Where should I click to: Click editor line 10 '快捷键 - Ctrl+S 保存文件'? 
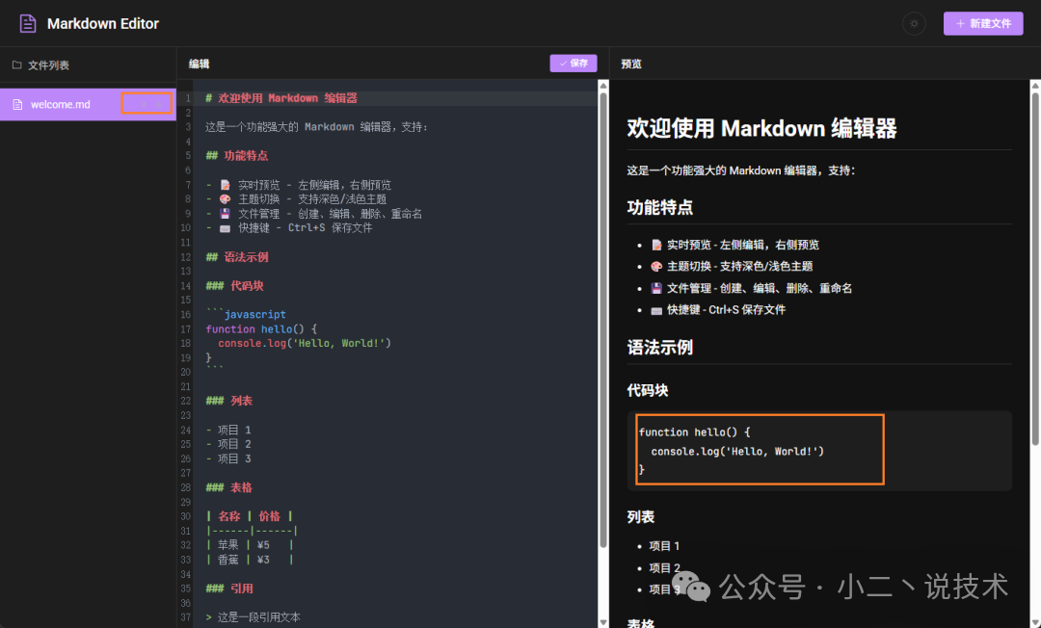point(289,228)
